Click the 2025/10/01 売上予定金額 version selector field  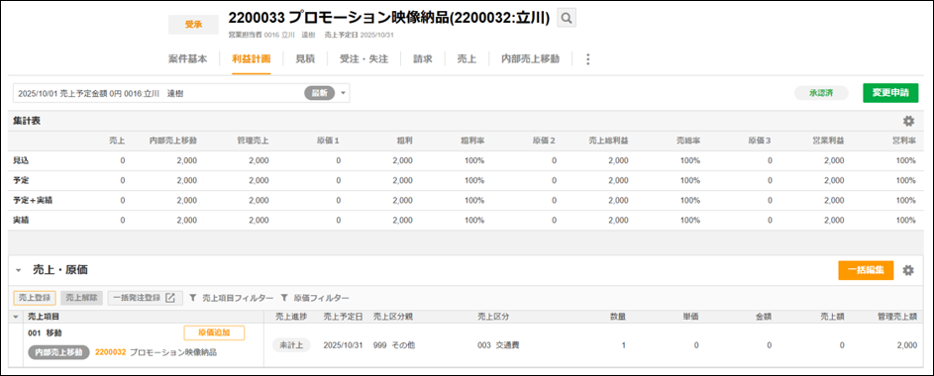pos(181,93)
